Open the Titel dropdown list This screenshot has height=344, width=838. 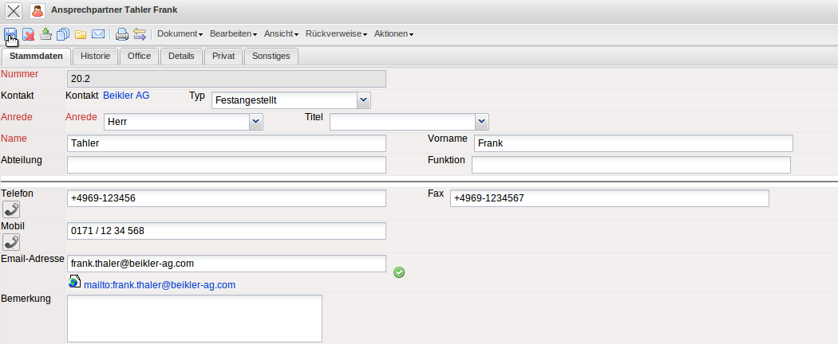[x=480, y=122]
